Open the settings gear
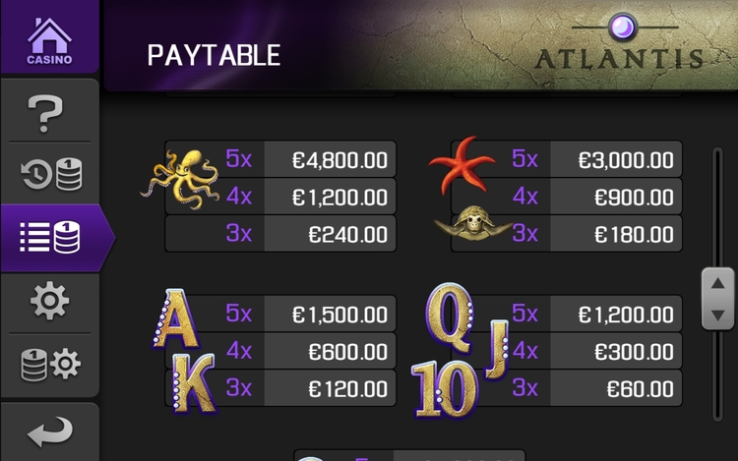Screen dimensions: 738x461 pyautogui.click(x=49, y=301)
